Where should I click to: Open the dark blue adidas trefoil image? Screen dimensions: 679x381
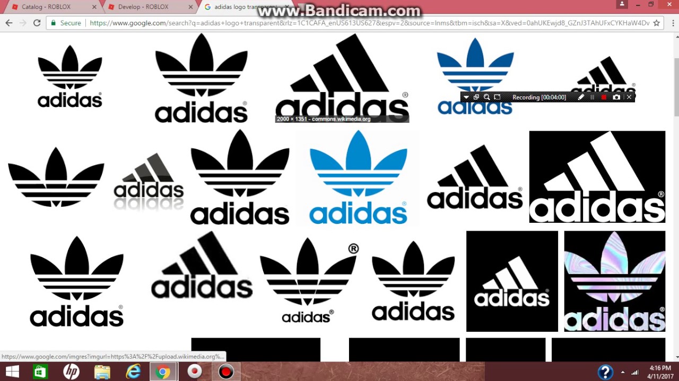(475, 76)
